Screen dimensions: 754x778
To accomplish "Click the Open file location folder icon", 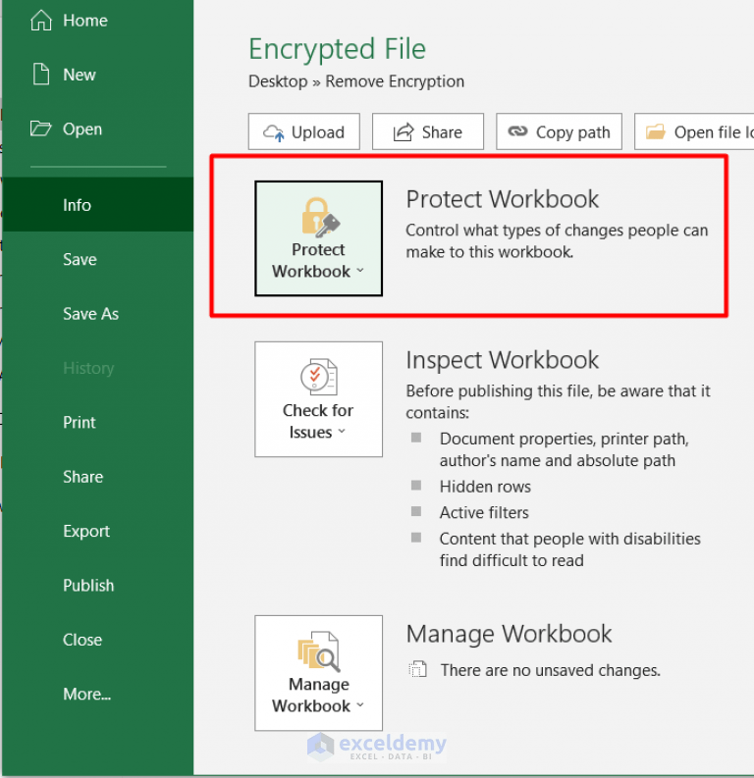I will (x=655, y=132).
